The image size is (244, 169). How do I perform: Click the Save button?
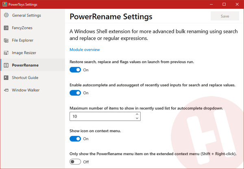(225, 16)
